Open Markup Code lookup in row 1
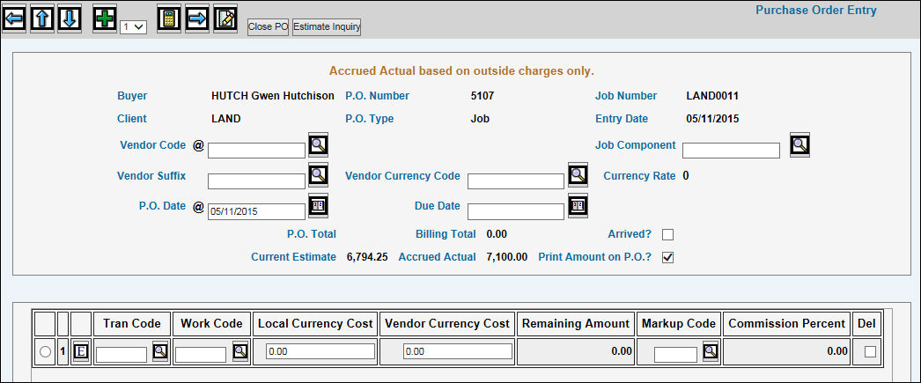The image size is (921, 383). [711, 351]
